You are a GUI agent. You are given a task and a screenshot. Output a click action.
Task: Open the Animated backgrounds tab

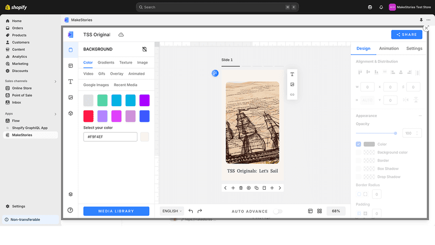(137, 74)
